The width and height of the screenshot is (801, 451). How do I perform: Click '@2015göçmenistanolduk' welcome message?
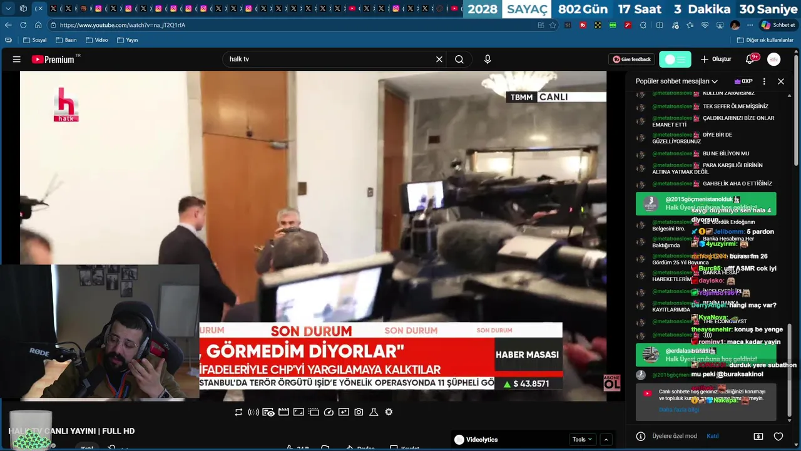pos(706,204)
